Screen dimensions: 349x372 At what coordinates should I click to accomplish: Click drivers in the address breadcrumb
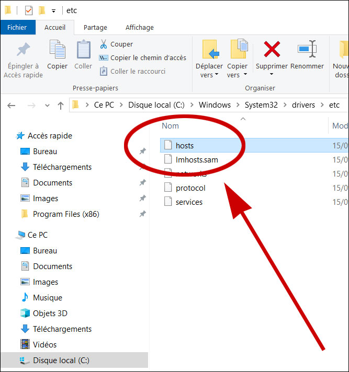(x=303, y=105)
